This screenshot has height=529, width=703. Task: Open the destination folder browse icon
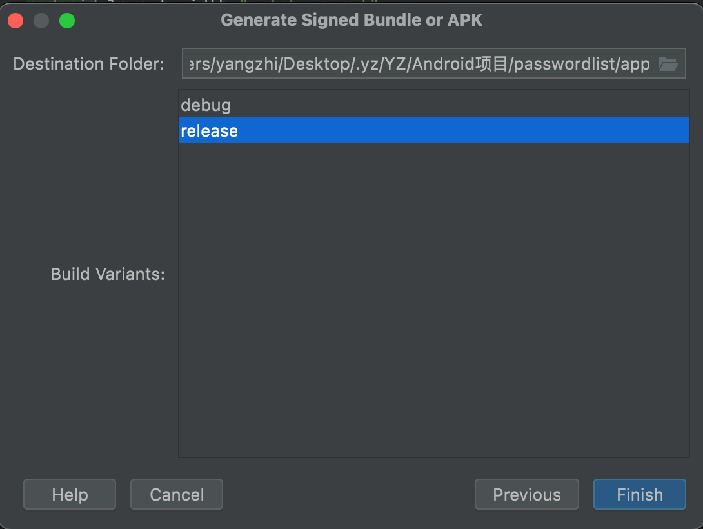point(668,64)
